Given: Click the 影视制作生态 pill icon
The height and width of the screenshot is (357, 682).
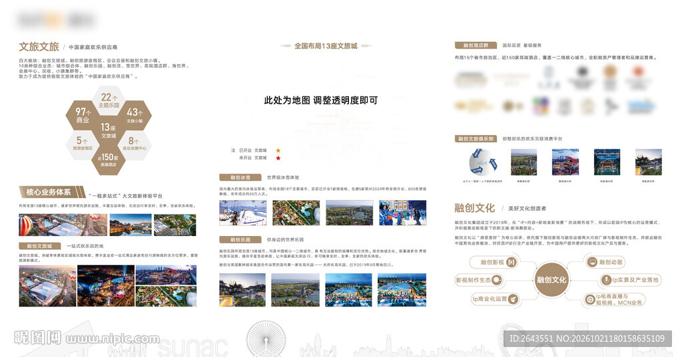Looking at the screenshot, I should 497,280.
